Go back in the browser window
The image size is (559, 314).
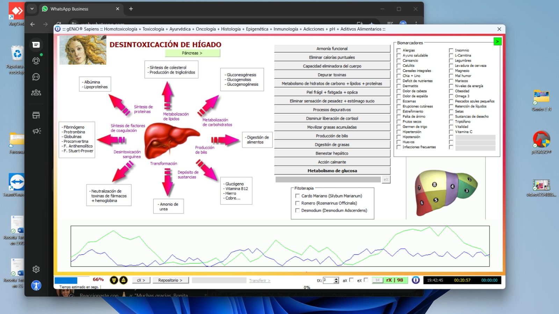point(32,24)
